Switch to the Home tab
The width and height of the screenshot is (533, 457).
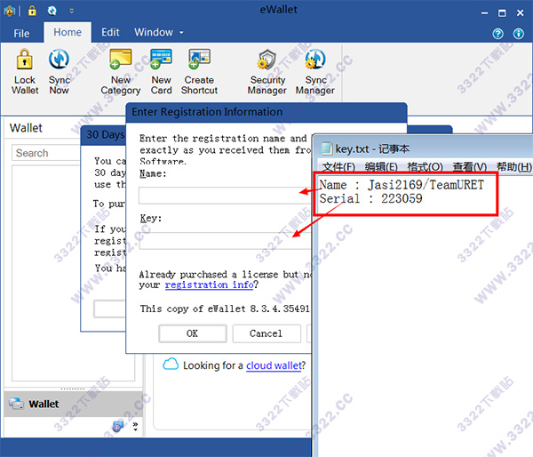point(68,32)
